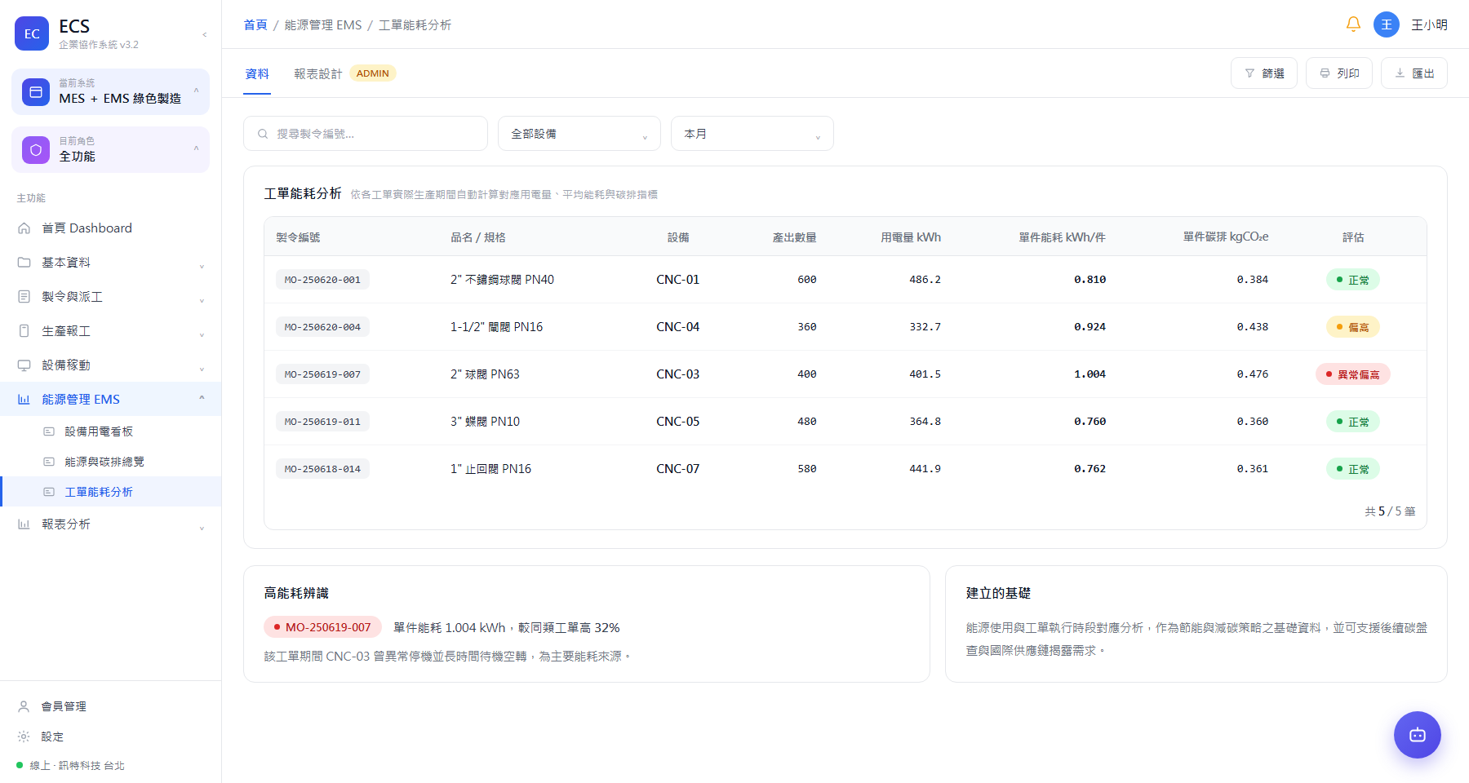Screen dimensions: 1469x783
Task: Collapse sidebar with the small chevron icon
Action: point(204,34)
